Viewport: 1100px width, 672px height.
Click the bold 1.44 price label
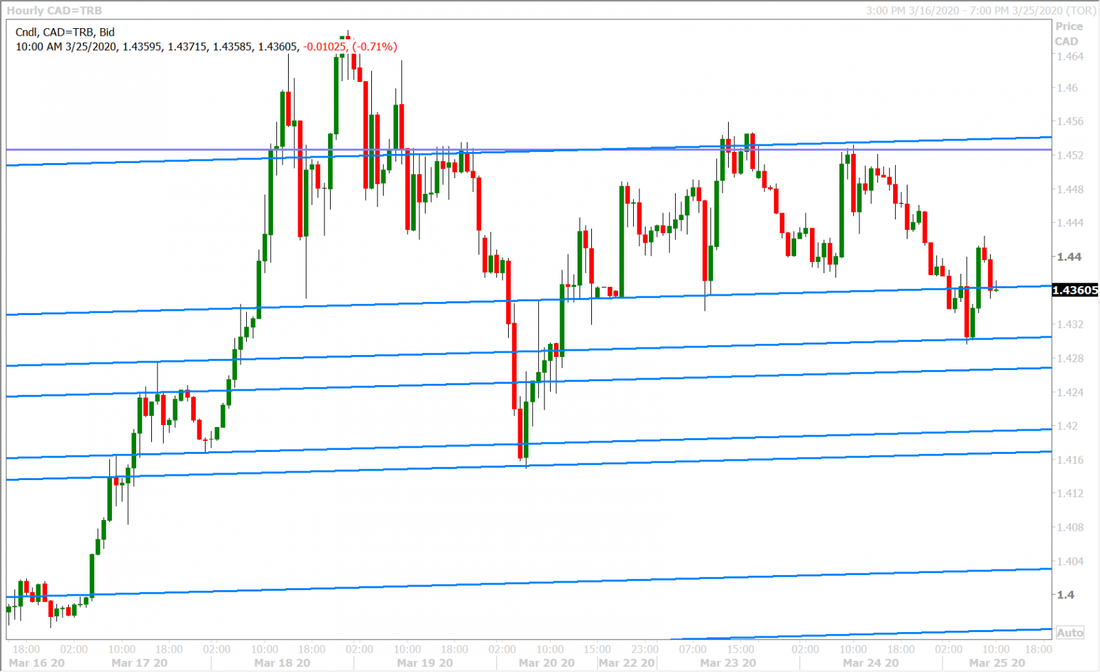(x=1068, y=257)
